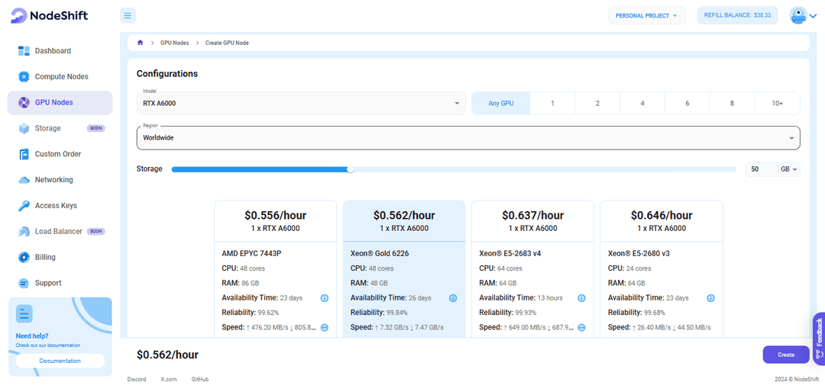Click the Dashboard sidebar icon
The width and height of the screenshot is (825, 385).
click(24, 51)
